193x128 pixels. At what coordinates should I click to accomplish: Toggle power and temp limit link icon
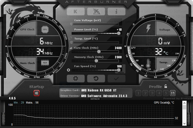pyautogui.click(x=70, y=38)
